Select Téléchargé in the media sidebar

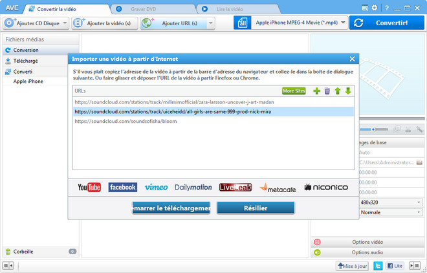[x=27, y=61]
